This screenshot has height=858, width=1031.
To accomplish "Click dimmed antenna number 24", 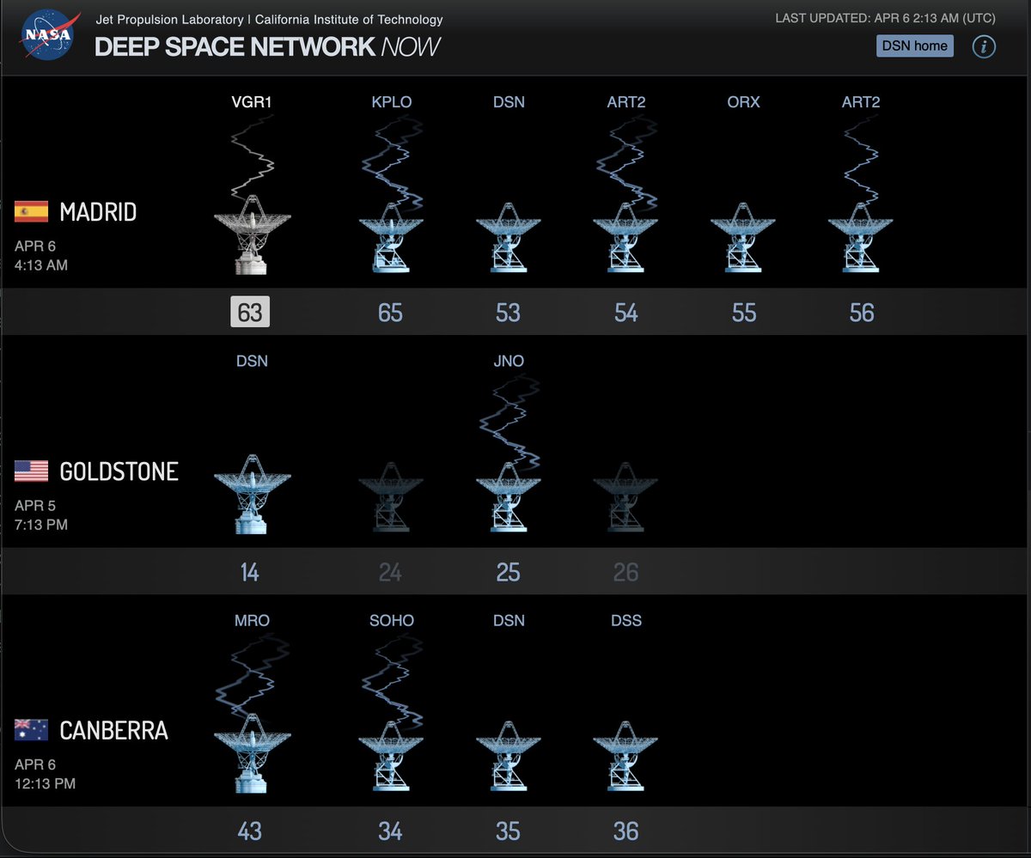I will coord(390,572).
